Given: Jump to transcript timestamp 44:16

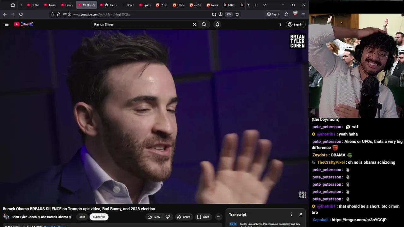Looking at the screenshot, I should pos(233,224).
